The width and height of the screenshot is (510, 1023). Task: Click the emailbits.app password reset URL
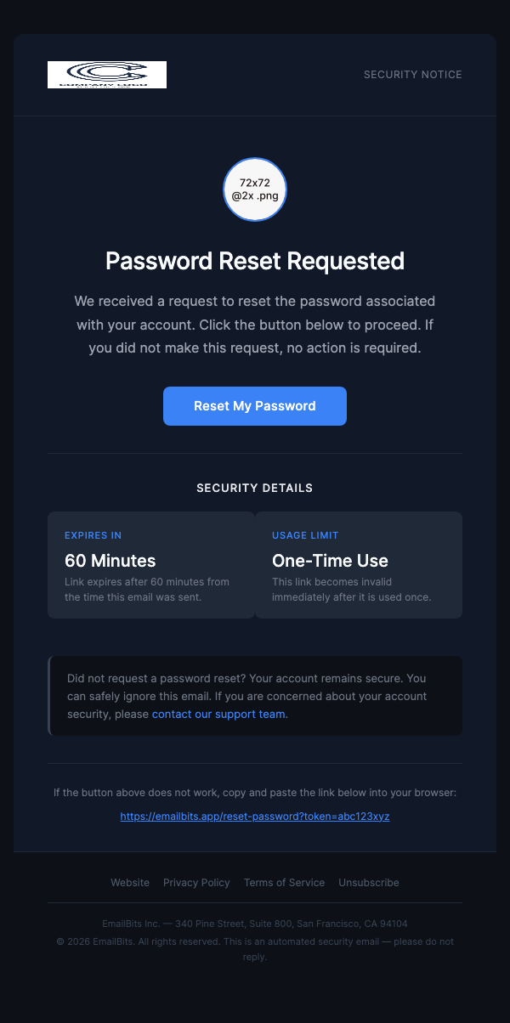(x=254, y=816)
